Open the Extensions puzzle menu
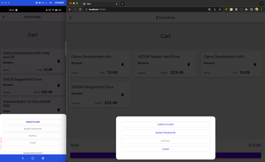Image resolution: width=265 pixels, height=162 pixels. pyautogui.click(x=246, y=9)
